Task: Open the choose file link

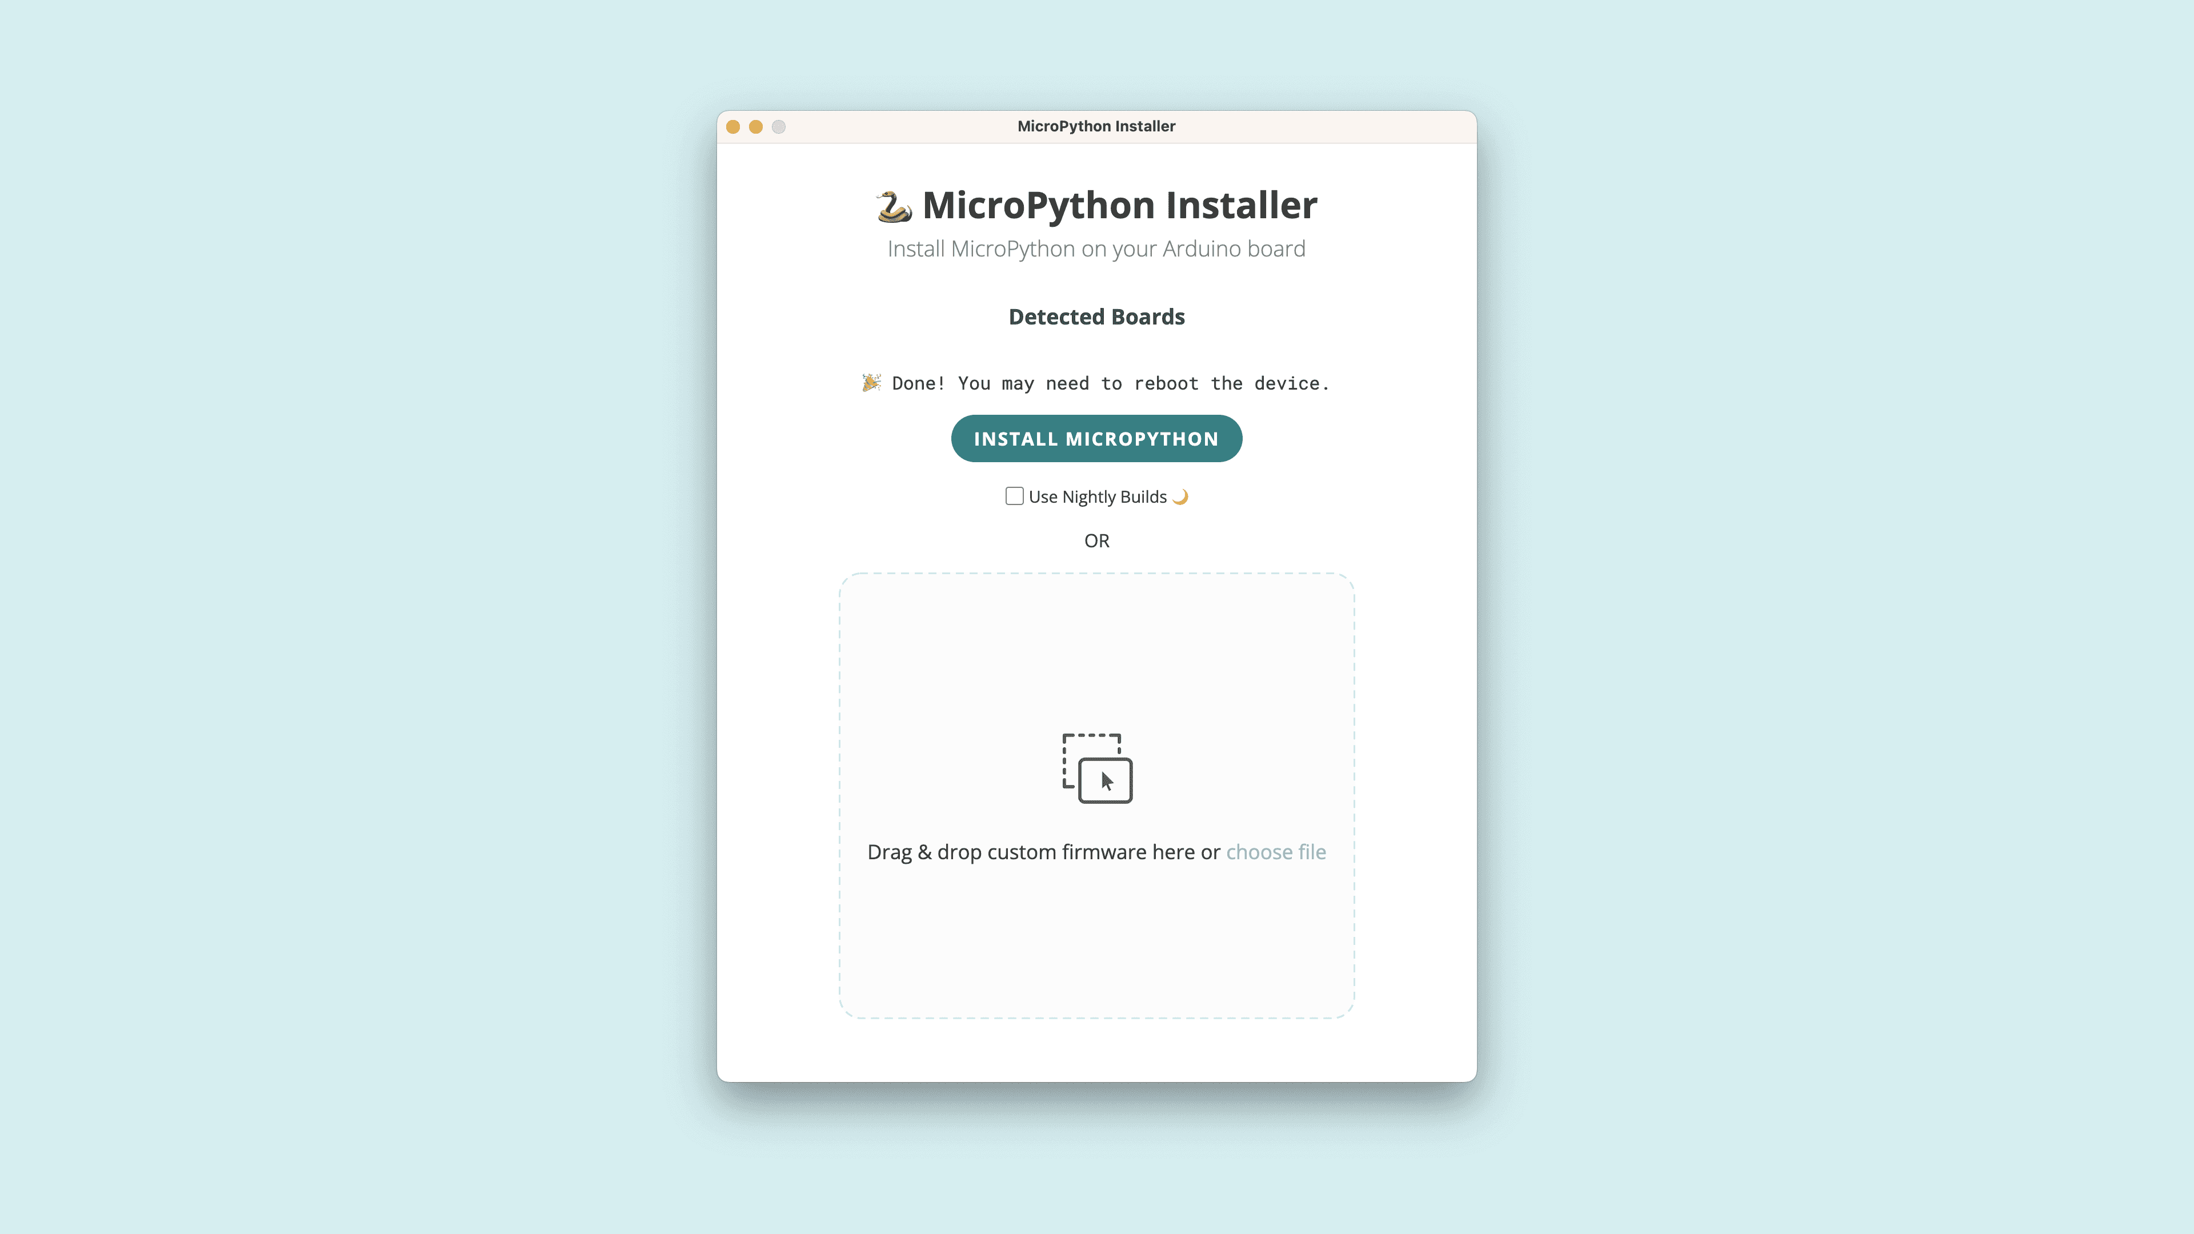Action: coord(1275,852)
